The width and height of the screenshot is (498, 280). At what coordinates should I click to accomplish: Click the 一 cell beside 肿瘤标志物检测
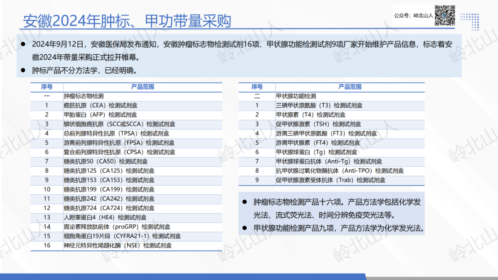pyautogui.click(x=47, y=96)
